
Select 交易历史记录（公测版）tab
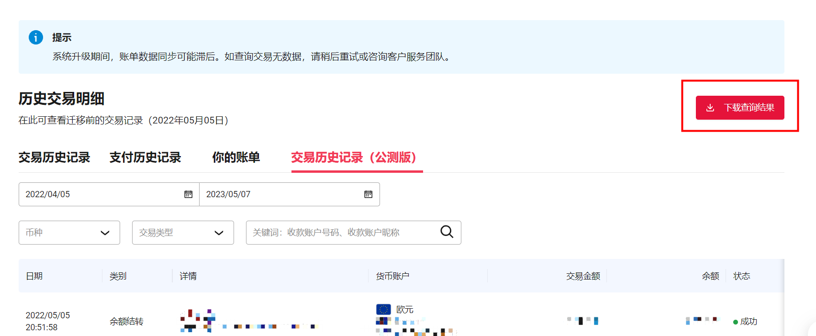tap(357, 157)
